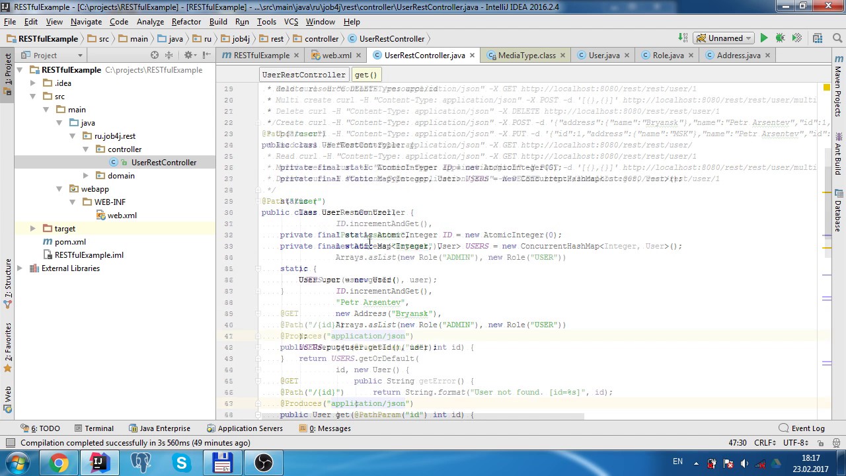The image size is (846, 476).
Task: Run the Unnamed configuration with green play button
Action: 764,38
